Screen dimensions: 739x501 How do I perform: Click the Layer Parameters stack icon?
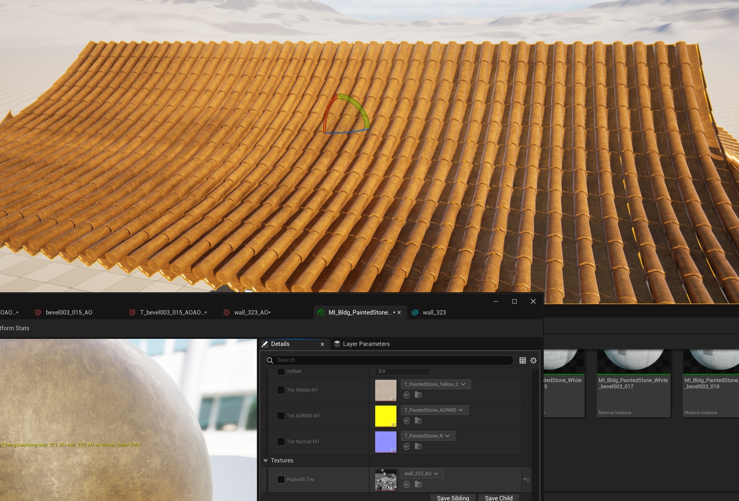[x=337, y=344]
